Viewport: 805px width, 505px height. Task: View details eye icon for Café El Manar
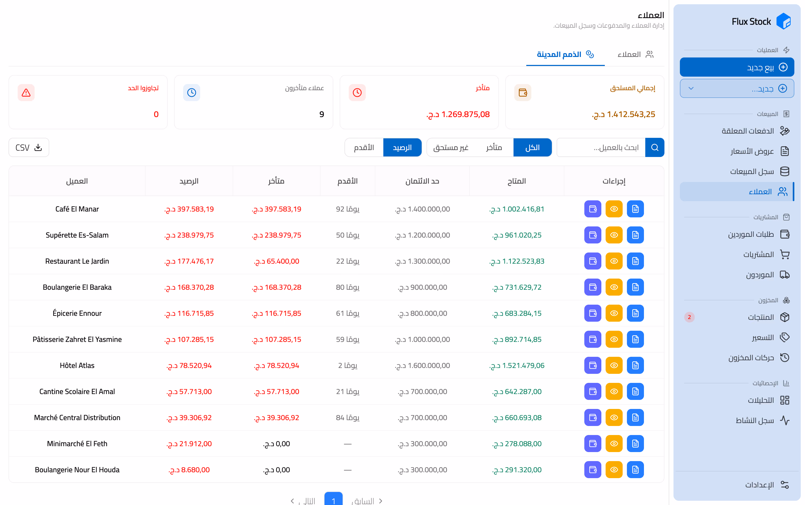point(614,209)
